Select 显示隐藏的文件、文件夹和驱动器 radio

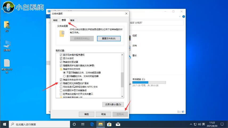[x=64, y=76]
